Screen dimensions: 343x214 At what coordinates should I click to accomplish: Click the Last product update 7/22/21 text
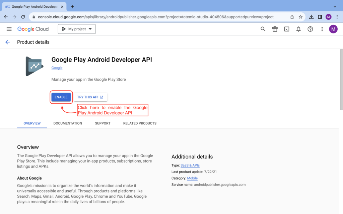194,172
